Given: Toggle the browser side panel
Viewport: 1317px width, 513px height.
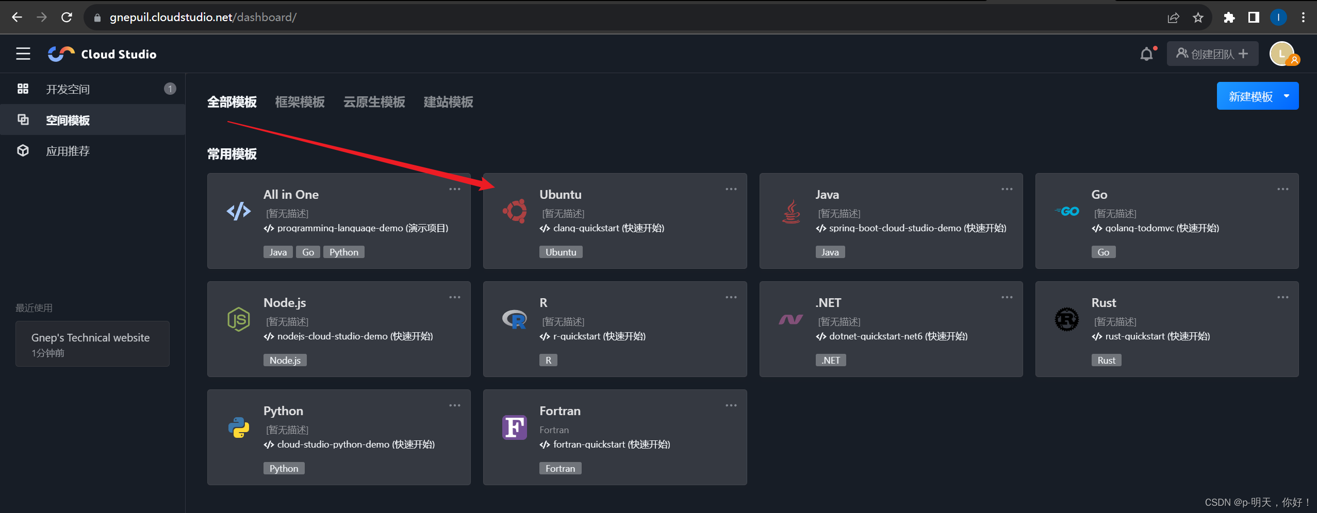Looking at the screenshot, I should [1254, 18].
